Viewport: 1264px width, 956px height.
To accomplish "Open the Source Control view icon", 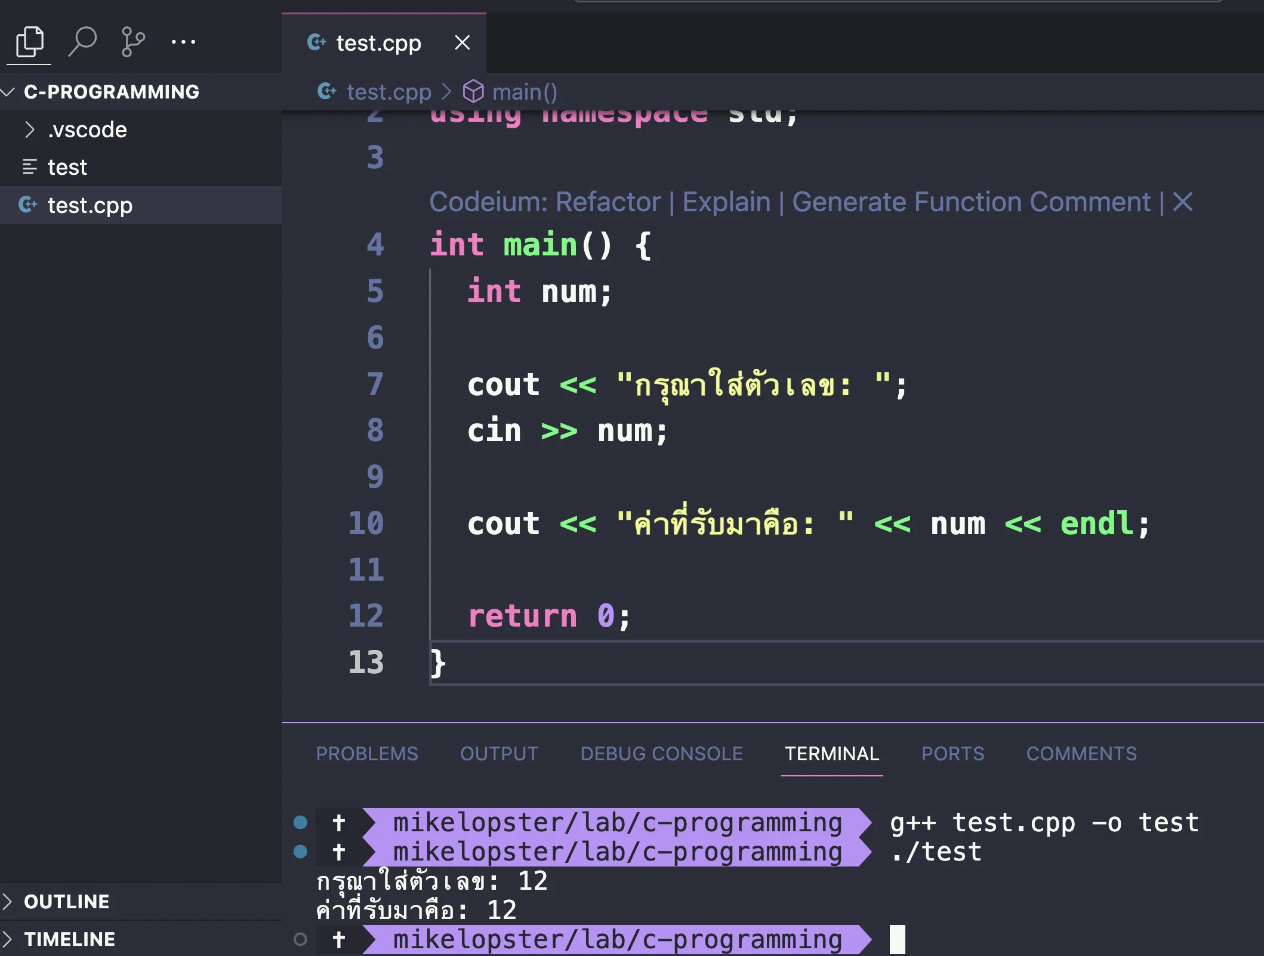I will click(132, 42).
